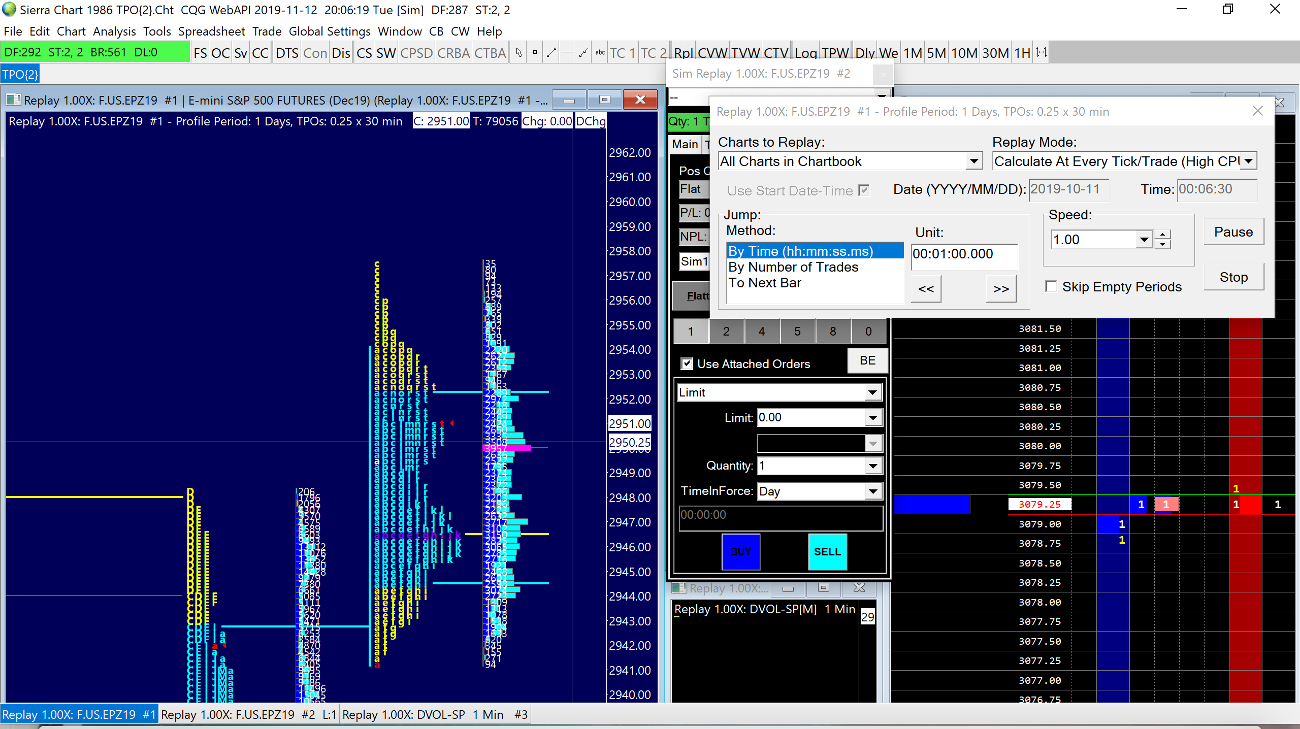Viewport: 1300px width, 729px height.
Task: Set order quantity preset to 8
Action: (x=833, y=332)
